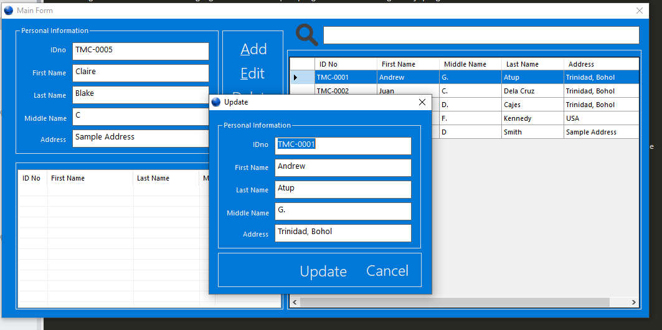
Task: Click Edit button in Main Form
Action: (x=252, y=73)
